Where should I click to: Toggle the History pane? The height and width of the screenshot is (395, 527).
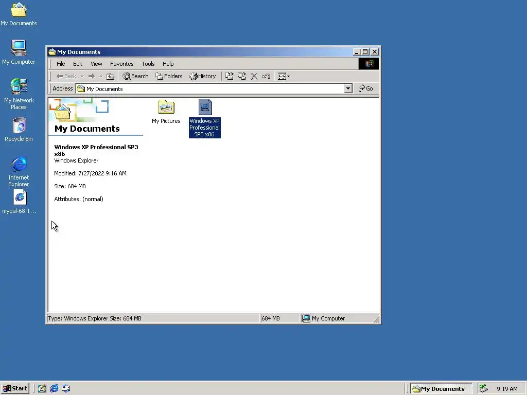coord(203,76)
